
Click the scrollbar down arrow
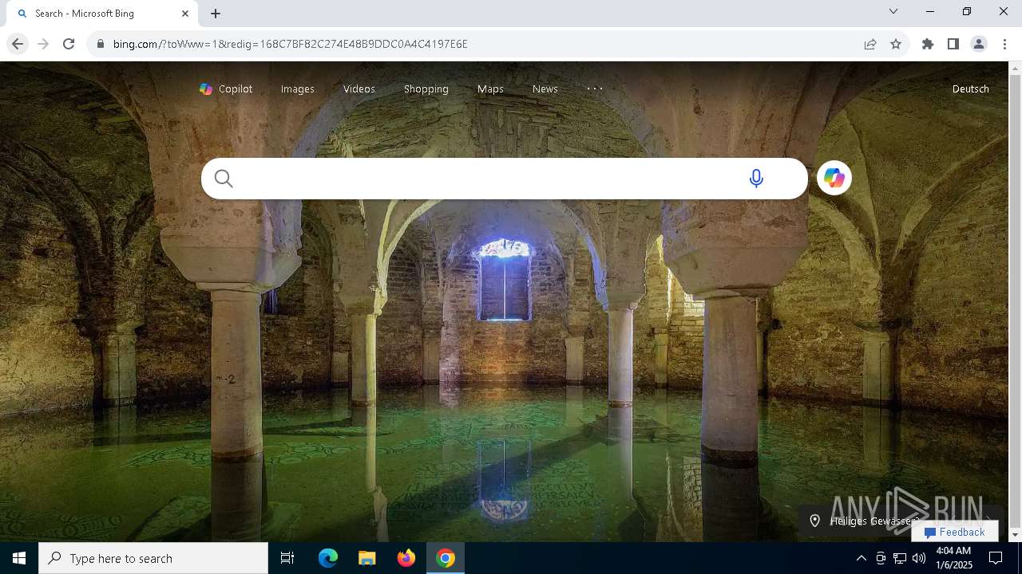(1016, 535)
